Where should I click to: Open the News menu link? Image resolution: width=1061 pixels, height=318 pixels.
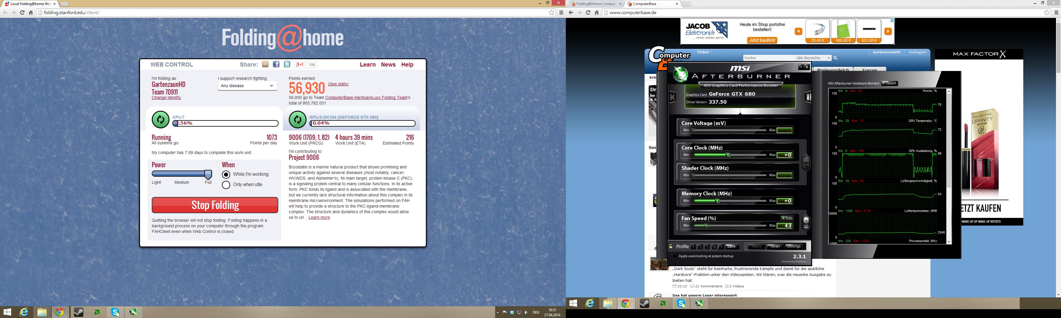(x=388, y=64)
